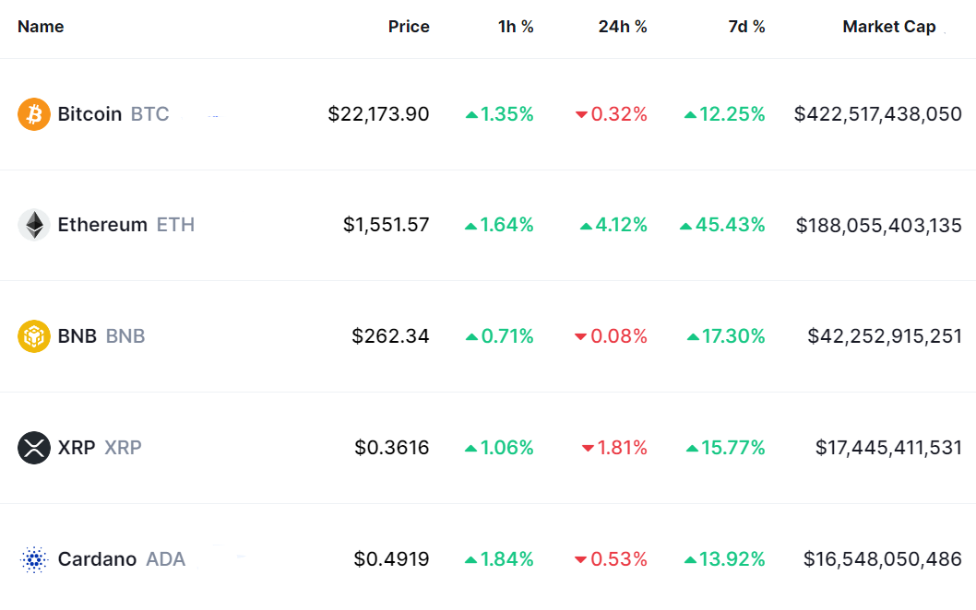
Task: Click Bitcoin's price of $22,173.90
Action: click(378, 114)
